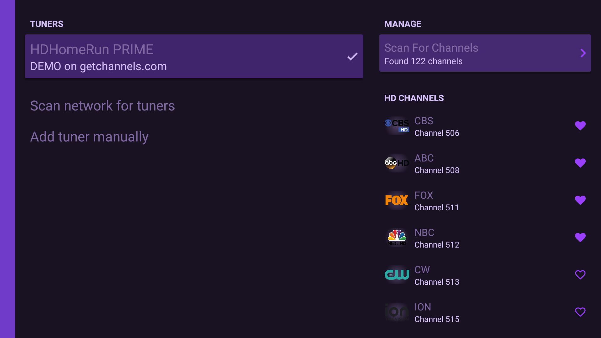Click the MANAGE section heading

pos(403,24)
